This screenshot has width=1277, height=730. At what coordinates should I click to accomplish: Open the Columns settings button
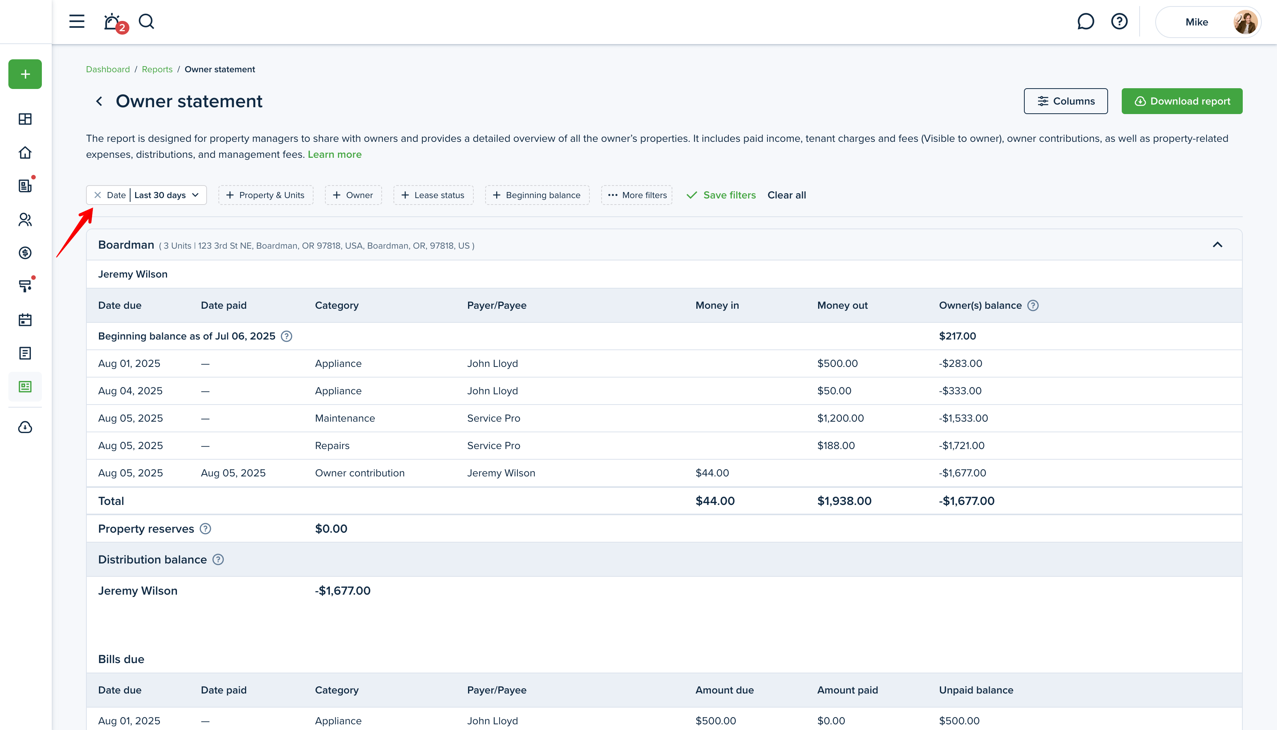[1066, 101]
